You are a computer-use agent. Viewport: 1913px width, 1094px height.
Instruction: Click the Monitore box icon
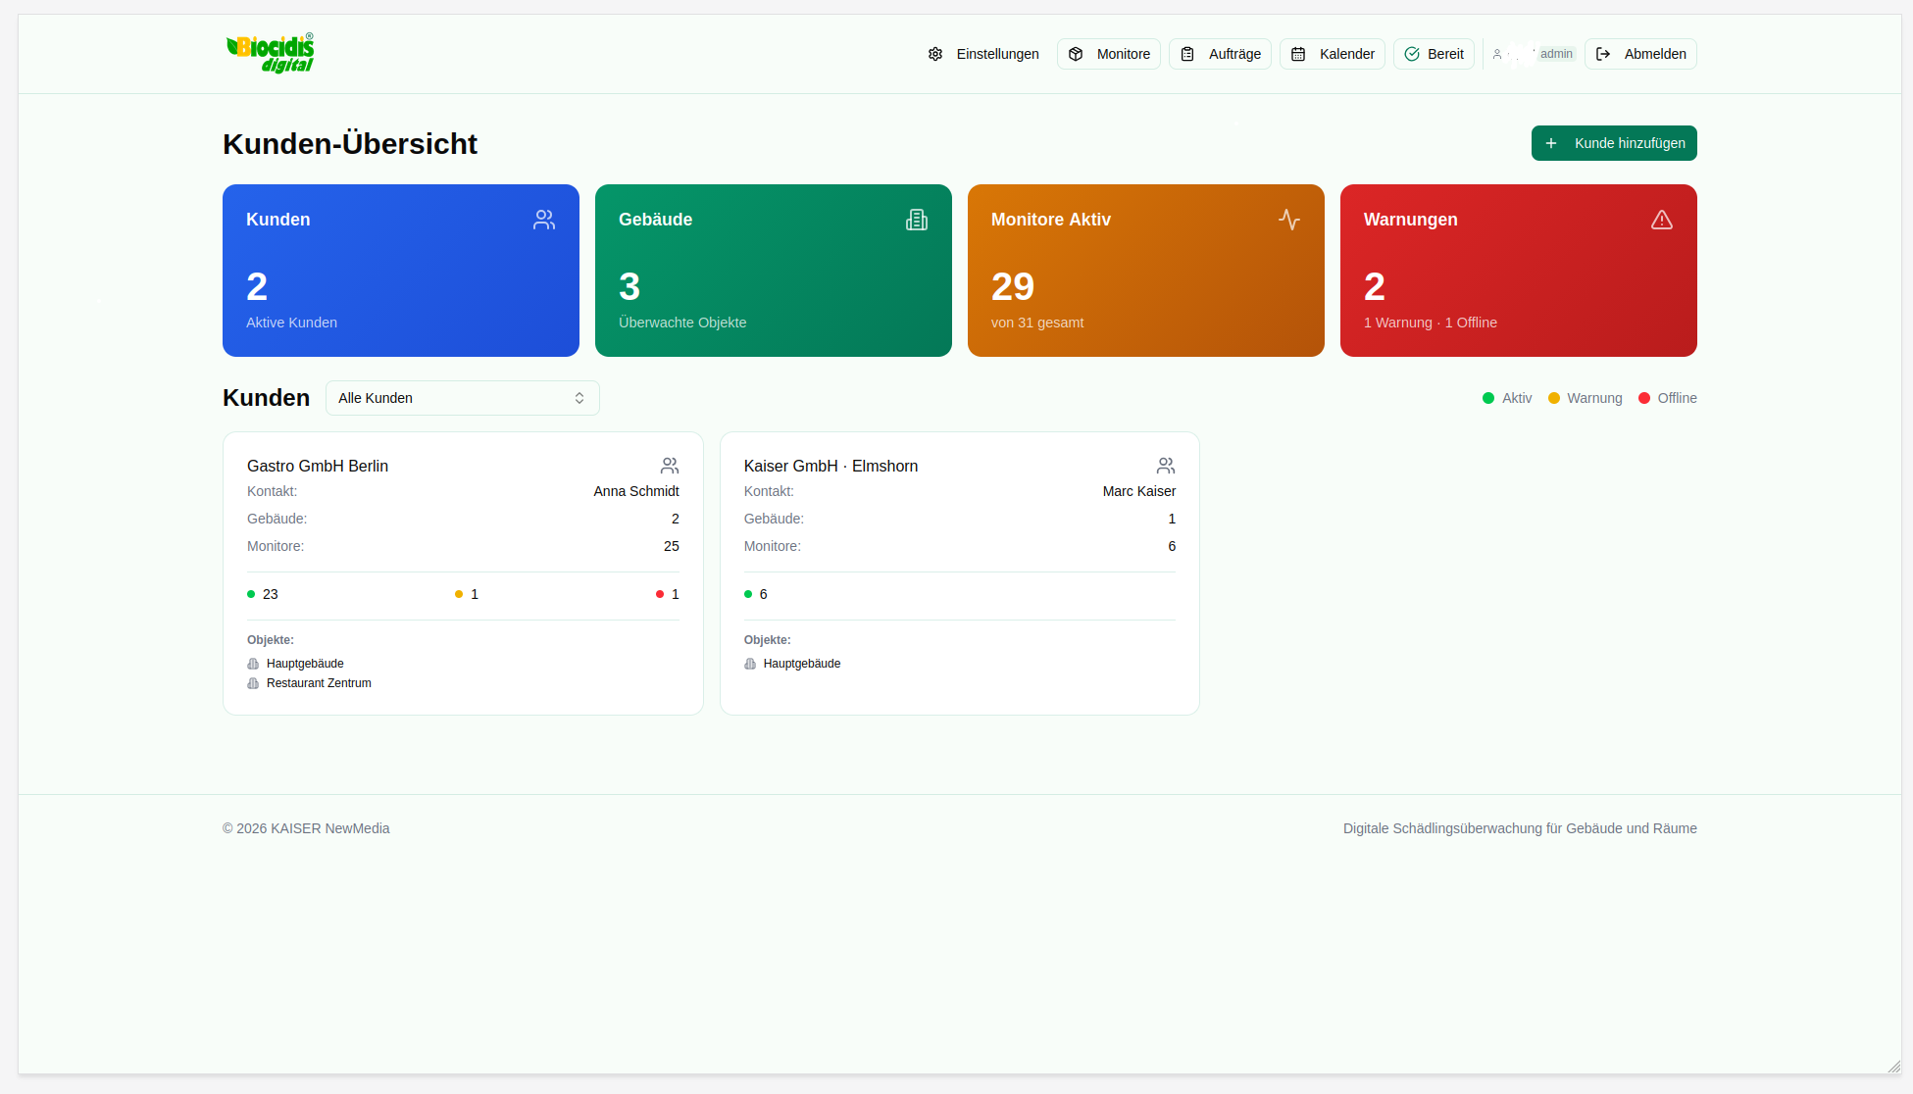coord(1076,54)
